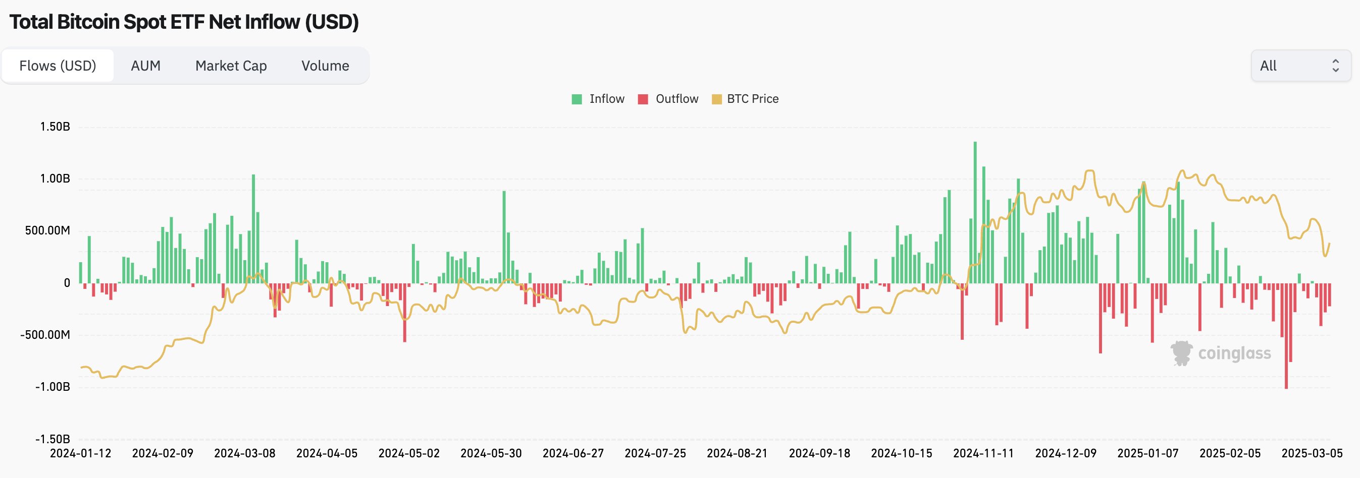Hide the Outflow series via legend label
This screenshot has width=1360, height=478.
676,99
